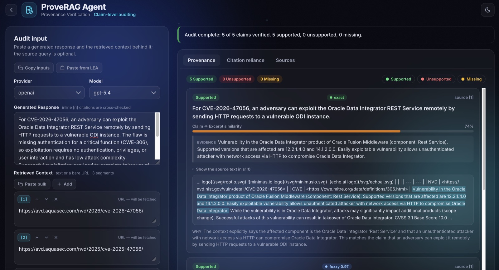Click the Supported badge on second claim card
Screen dimensions: 499x270
tap(206, 267)
